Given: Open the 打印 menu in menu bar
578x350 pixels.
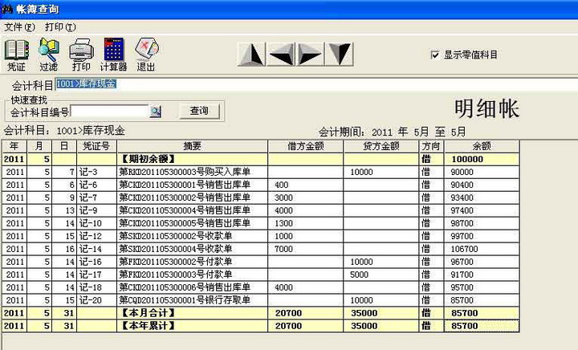Looking at the screenshot, I should [x=59, y=26].
